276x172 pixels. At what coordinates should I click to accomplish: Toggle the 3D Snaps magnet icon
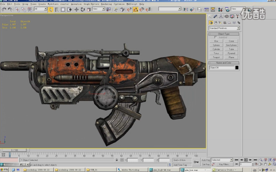coord(129,9)
